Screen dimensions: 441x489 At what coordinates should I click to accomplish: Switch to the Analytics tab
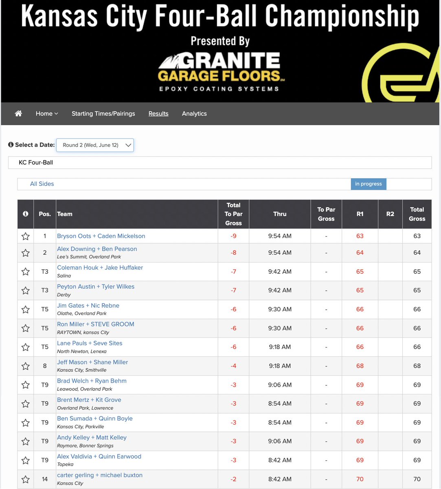point(194,113)
